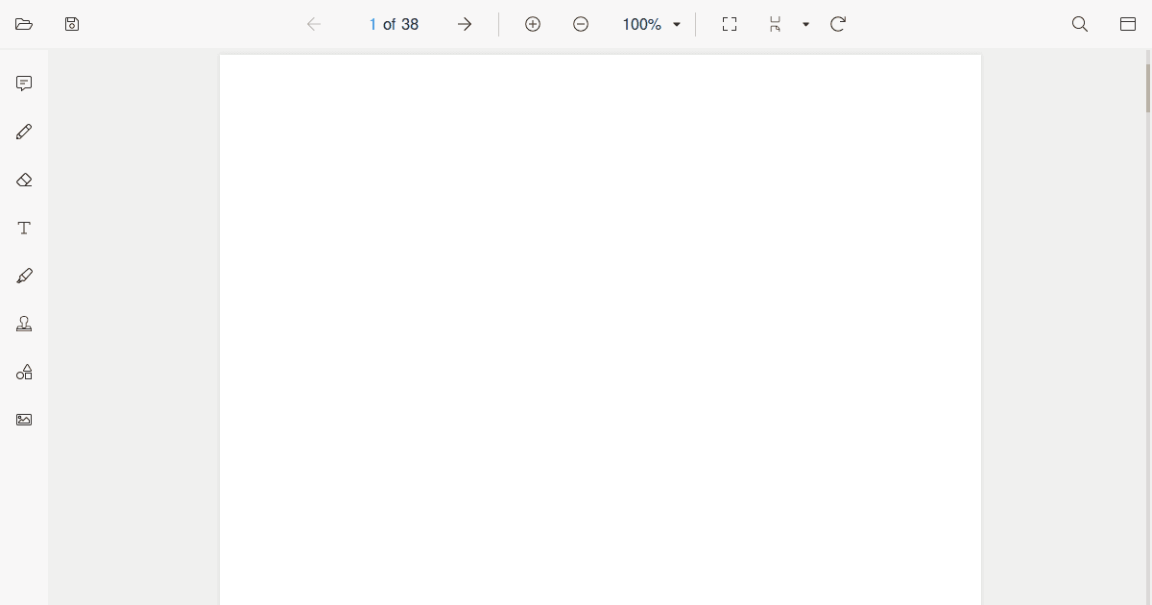1152x605 pixels.
Task: Click the page number input field
Action: (372, 24)
